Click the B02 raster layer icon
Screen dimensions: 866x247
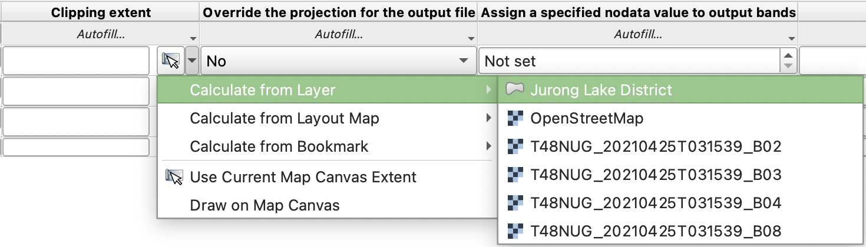coord(515,146)
